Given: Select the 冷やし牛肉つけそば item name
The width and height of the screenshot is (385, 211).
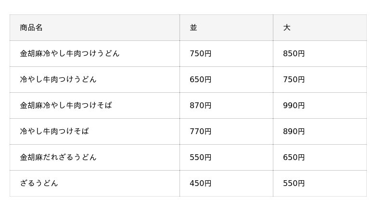Looking at the screenshot, I should (54, 132).
